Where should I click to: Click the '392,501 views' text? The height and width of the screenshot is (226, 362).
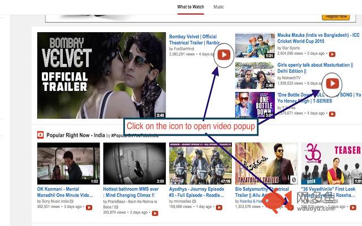click(x=49, y=207)
